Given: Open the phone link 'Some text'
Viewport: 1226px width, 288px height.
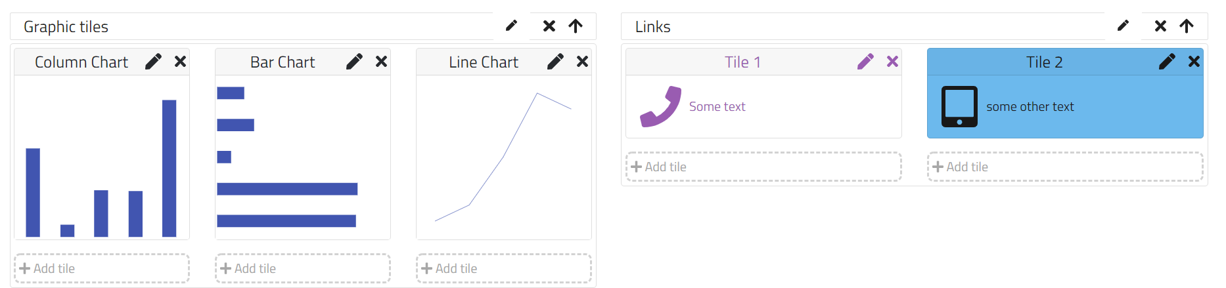Looking at the screenshot, I should coord(717,107).
